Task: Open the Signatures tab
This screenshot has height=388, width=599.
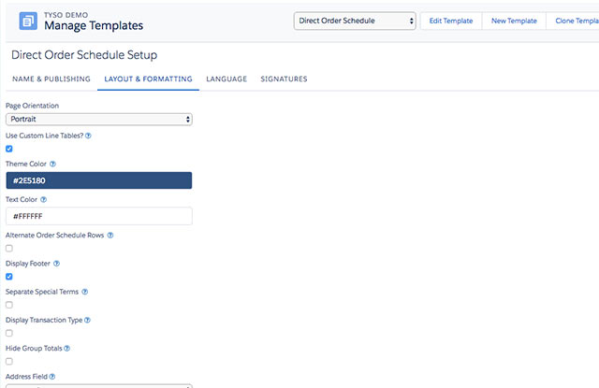Action: tap(284, 79)
